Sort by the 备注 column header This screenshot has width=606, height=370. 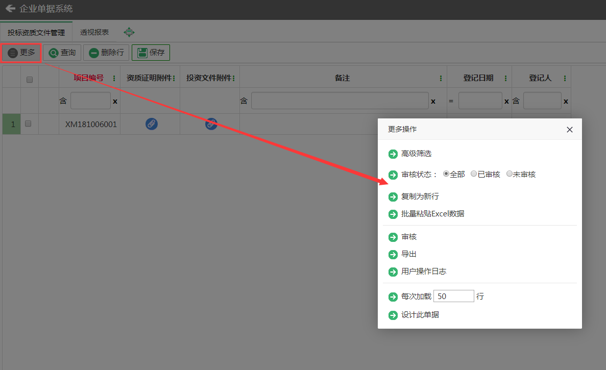342,78
